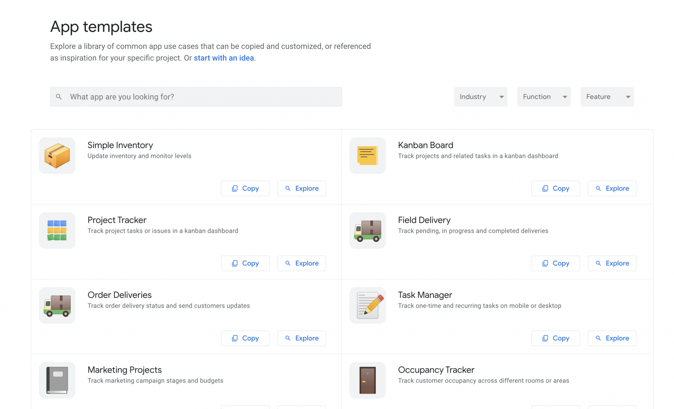The image size is (674, 409).
Task: Click the Field Delivery truck icon
Action: click(x=367, y=230)
